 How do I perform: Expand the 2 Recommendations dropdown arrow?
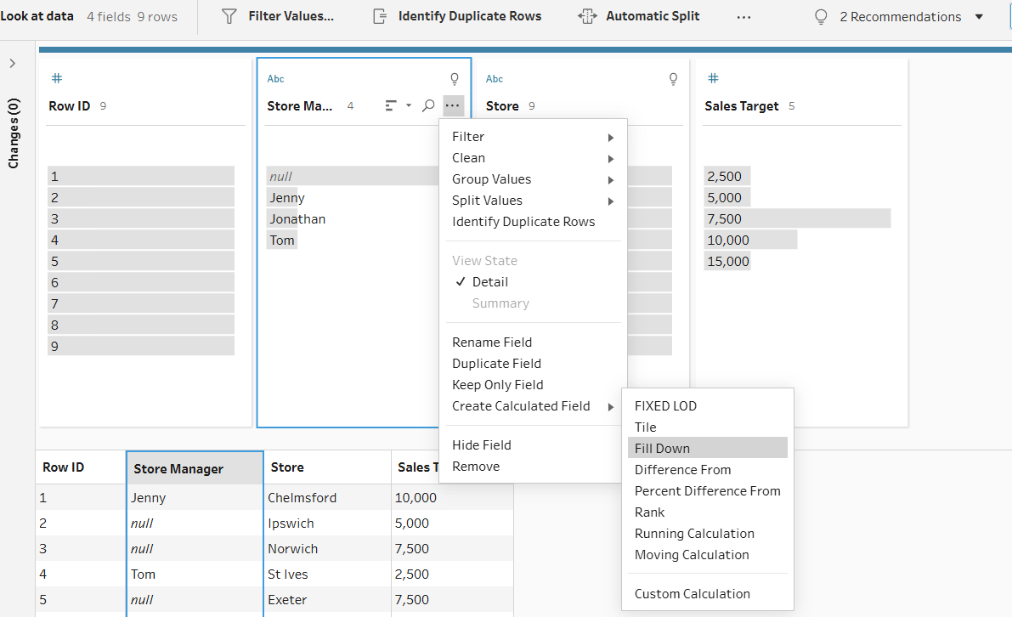pyautogui.click(x=979, y=17)
